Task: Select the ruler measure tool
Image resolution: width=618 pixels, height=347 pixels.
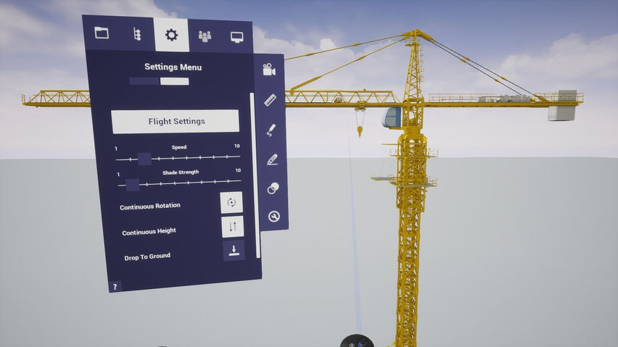Action: [x=271, y=100]
